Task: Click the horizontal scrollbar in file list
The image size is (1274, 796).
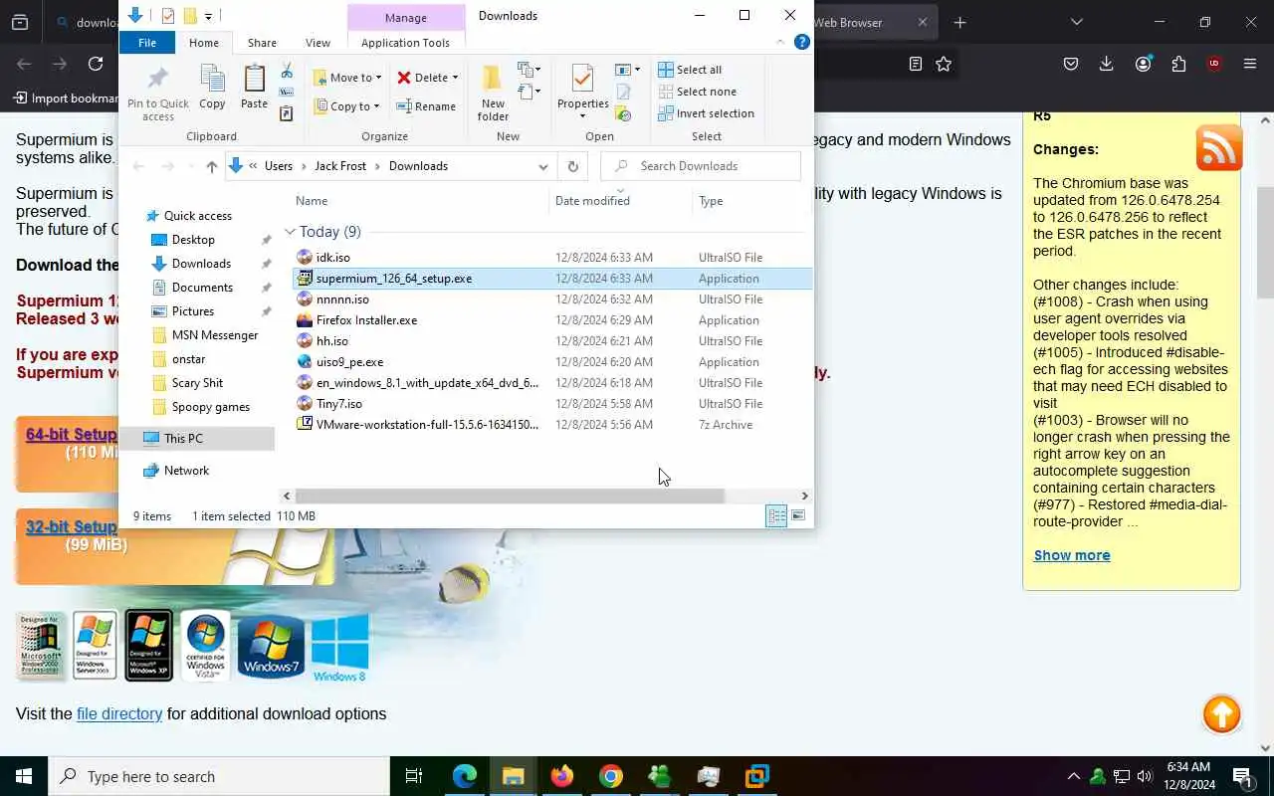Action: coord(510,496)
